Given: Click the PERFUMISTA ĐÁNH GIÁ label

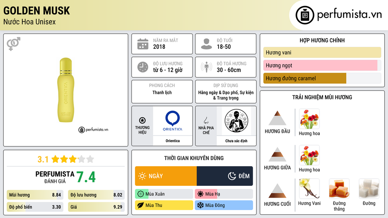Looking at the screenshot, I should pos(55,177).
